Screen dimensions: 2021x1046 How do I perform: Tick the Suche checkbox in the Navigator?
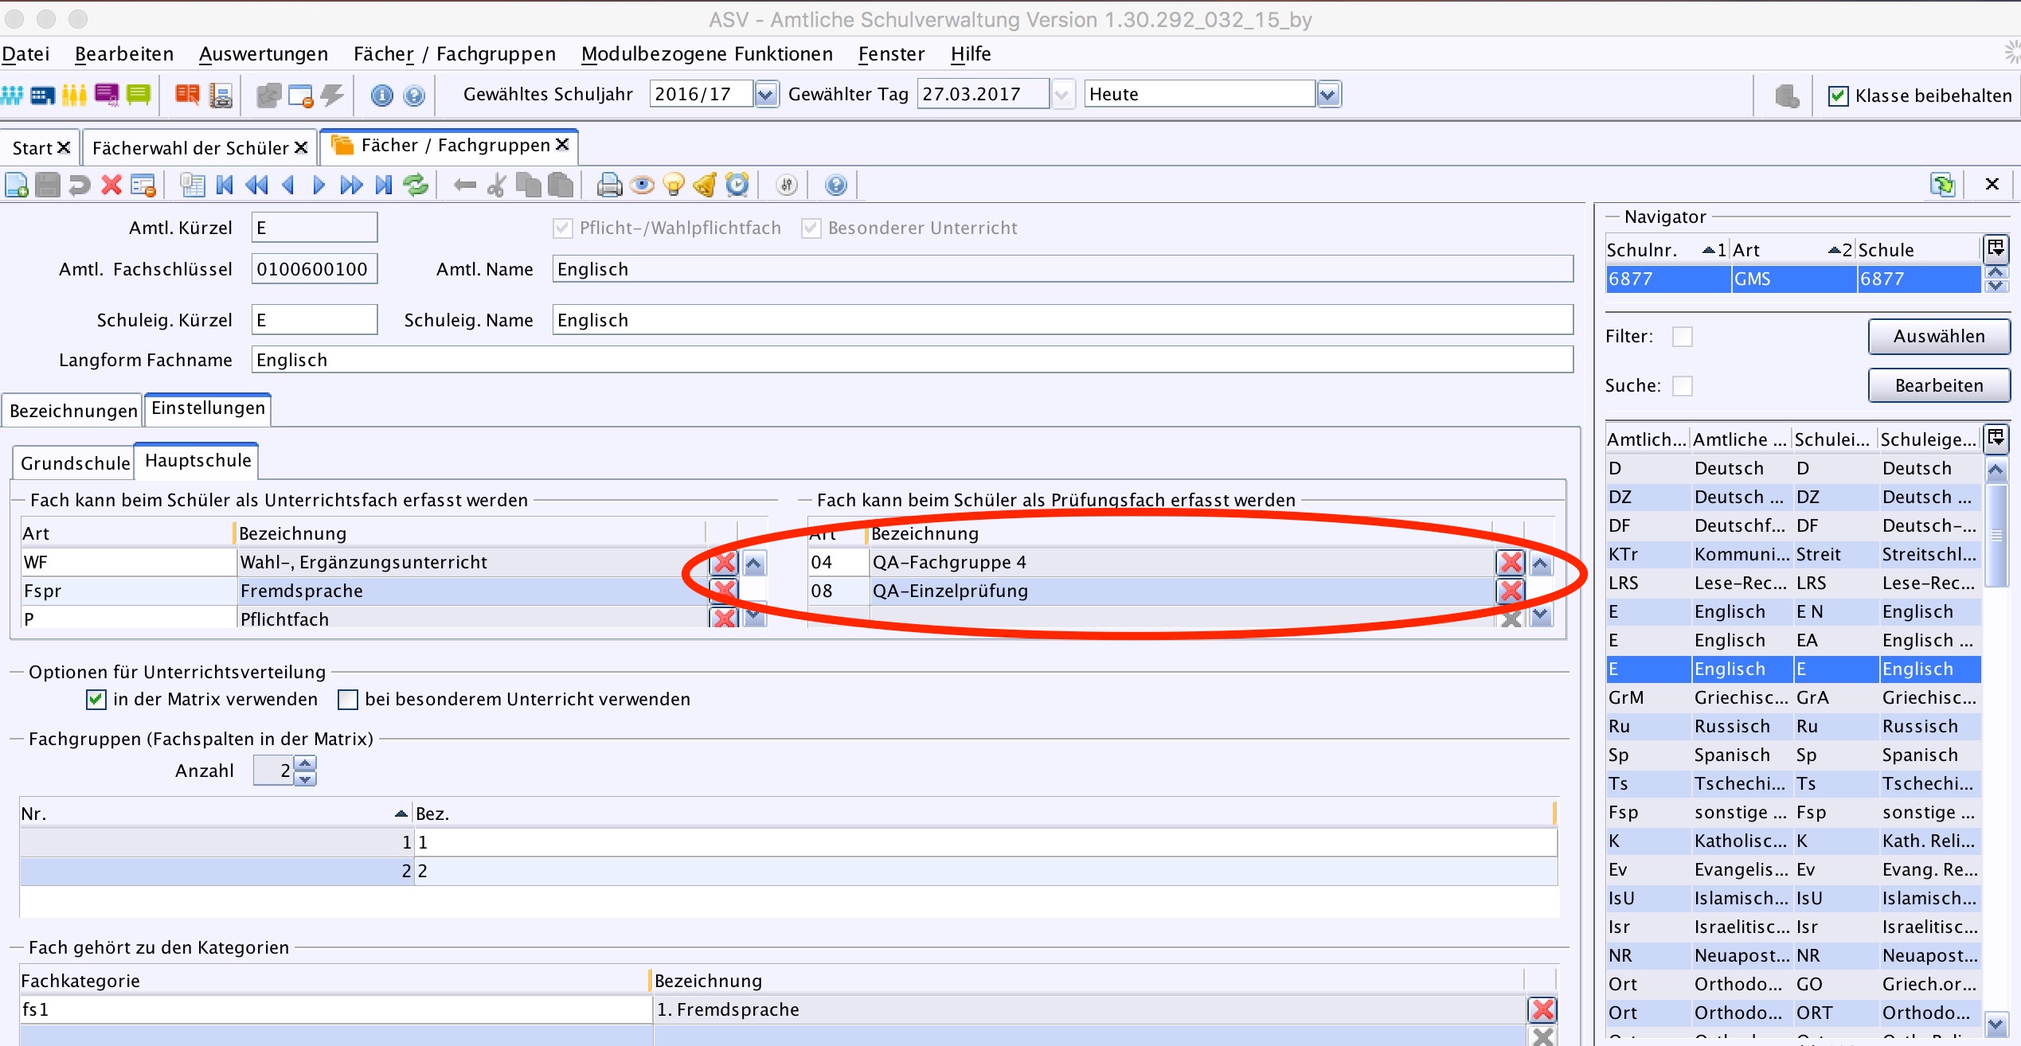1683,386
